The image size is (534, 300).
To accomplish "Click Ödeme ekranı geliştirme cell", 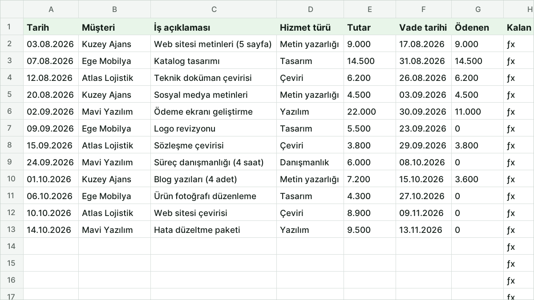I will (x=214, y=112).
